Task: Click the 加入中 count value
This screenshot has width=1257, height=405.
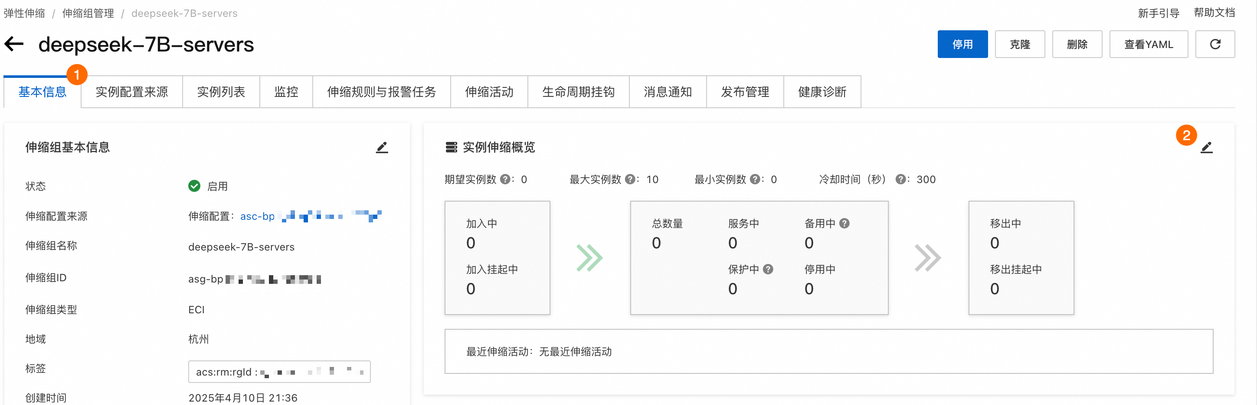Action: point(470,243)
